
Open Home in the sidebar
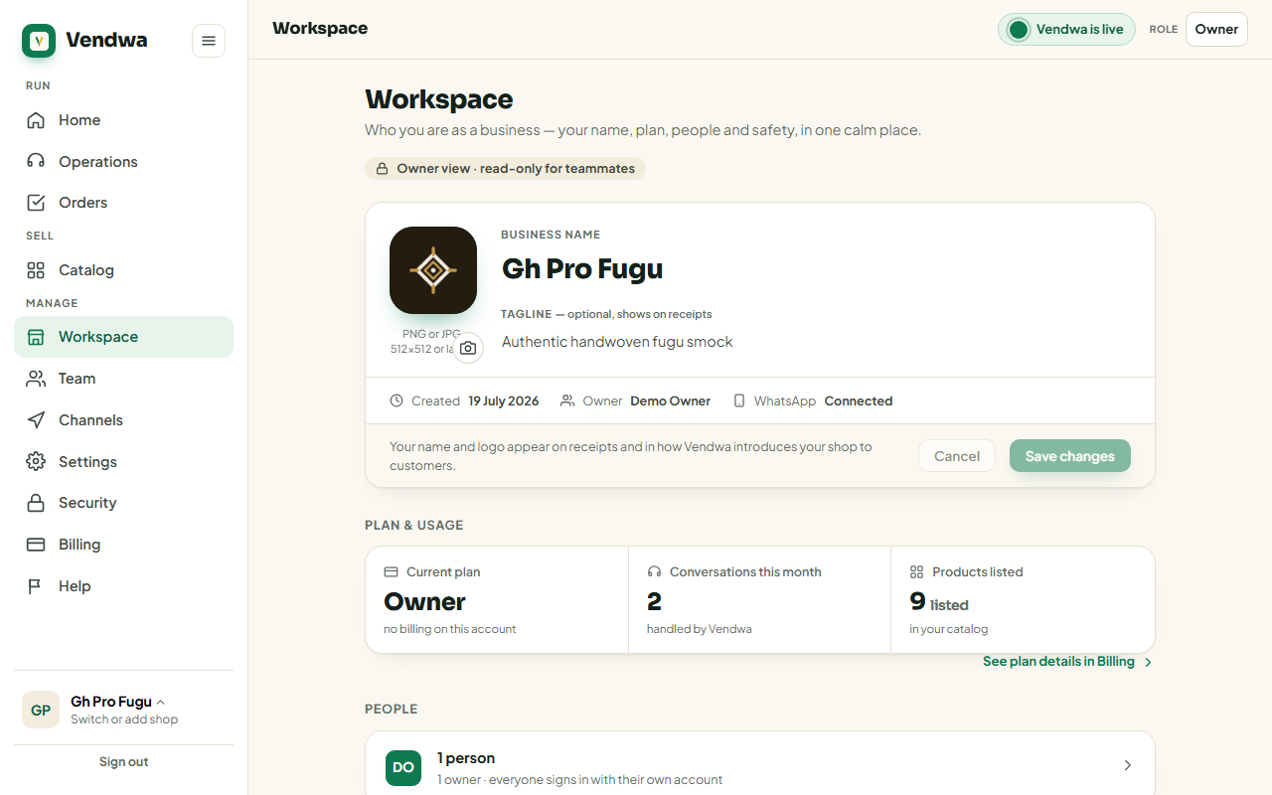point(123,120)
